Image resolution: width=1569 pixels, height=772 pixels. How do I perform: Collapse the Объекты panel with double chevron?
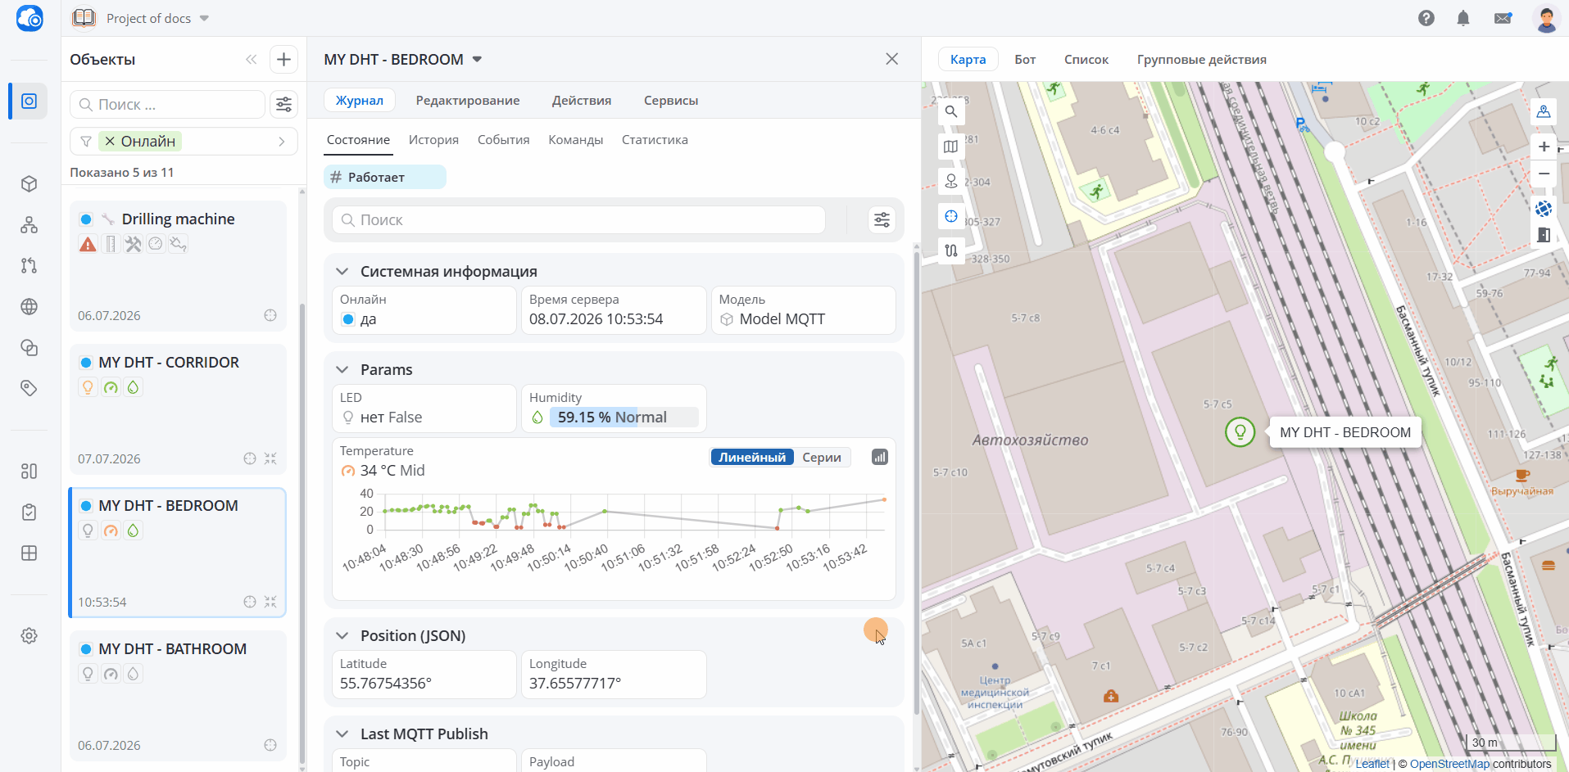tap(251, 59)
